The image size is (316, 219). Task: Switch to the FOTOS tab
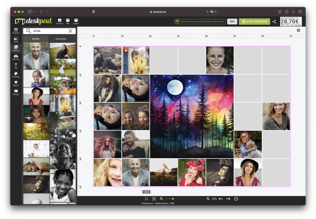coord(35,39)
